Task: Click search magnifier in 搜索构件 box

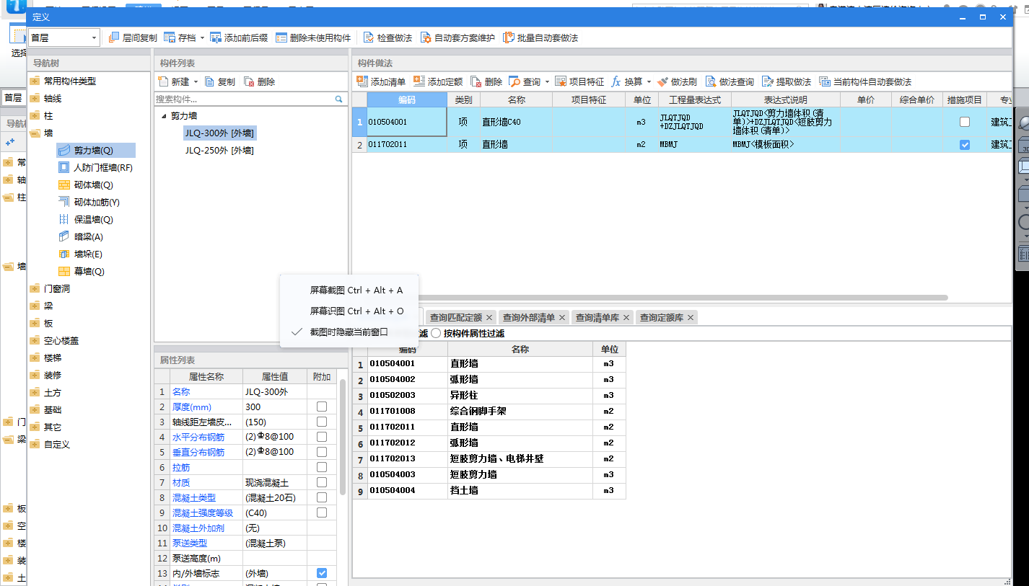Action: (x=338, y=99)
